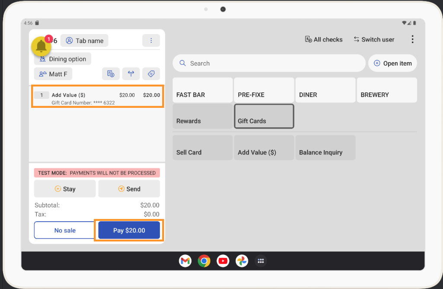Open Gmail from the taskbar
The height and width of the screenshot is (289, 443).
click(x=185, y=261)
